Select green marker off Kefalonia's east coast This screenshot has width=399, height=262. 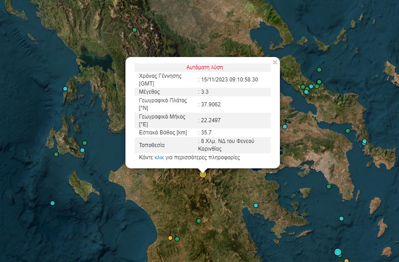(84, 143)
